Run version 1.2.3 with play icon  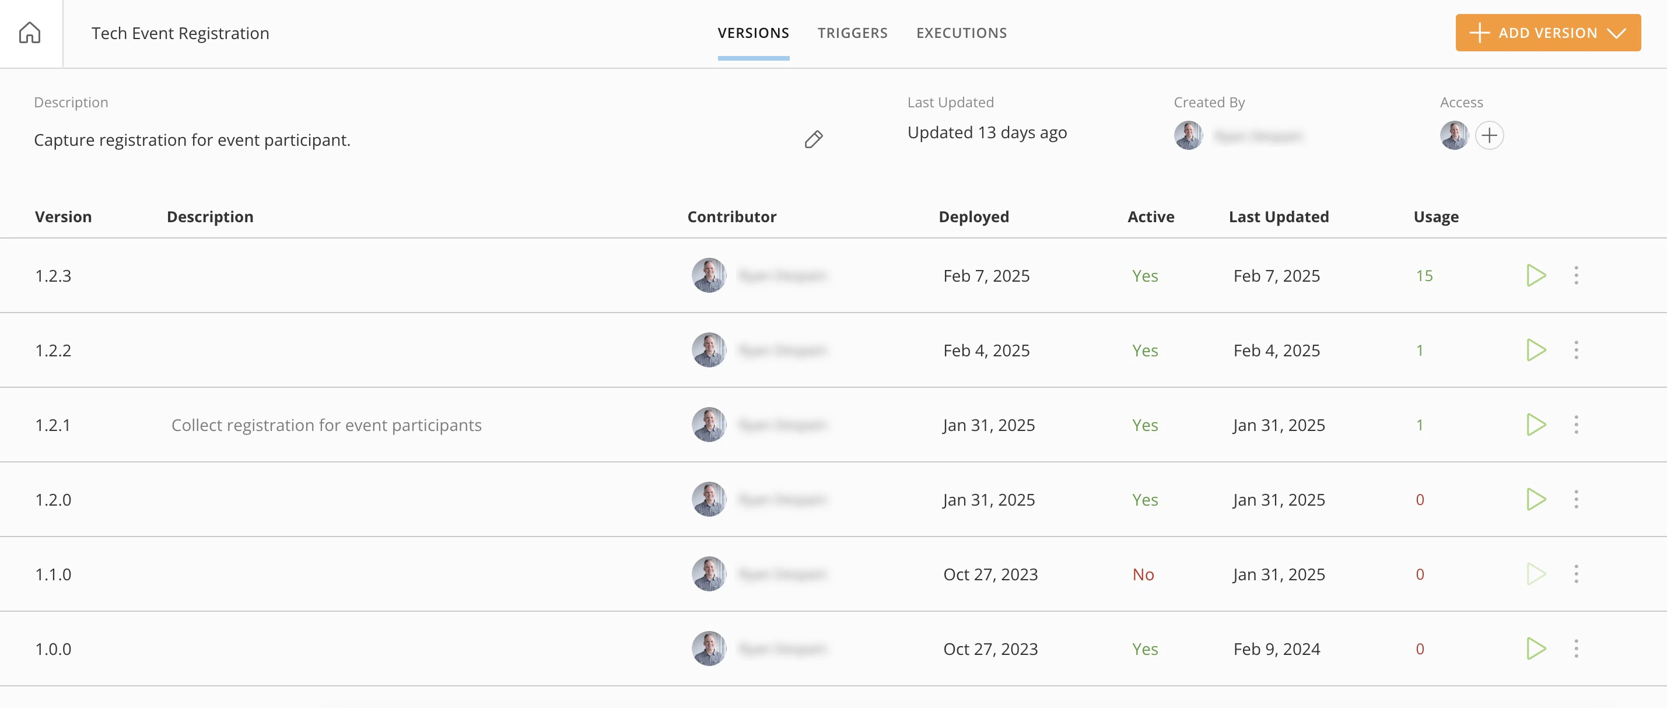click(1536, 276)
